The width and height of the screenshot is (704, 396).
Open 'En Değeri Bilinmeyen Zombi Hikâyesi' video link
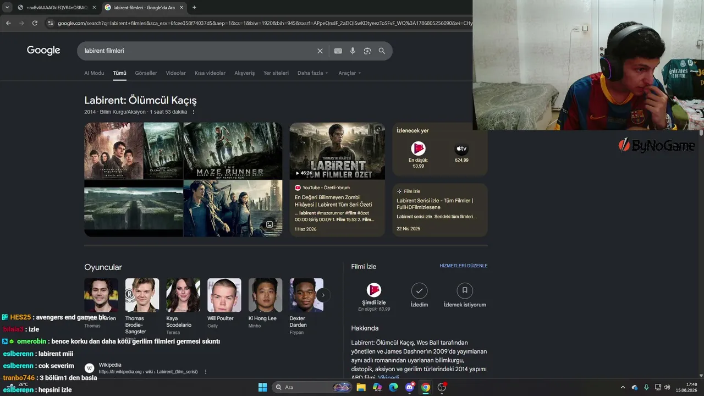point(333,201)
